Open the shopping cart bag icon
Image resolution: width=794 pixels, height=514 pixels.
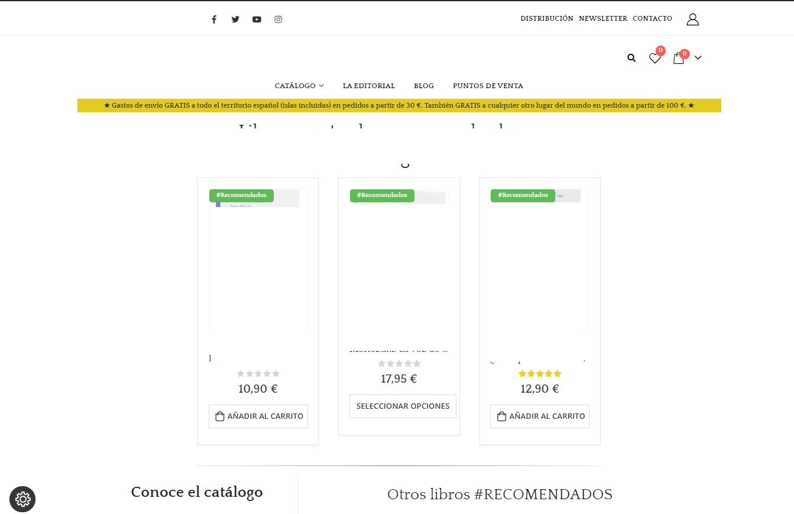point(679,58)
